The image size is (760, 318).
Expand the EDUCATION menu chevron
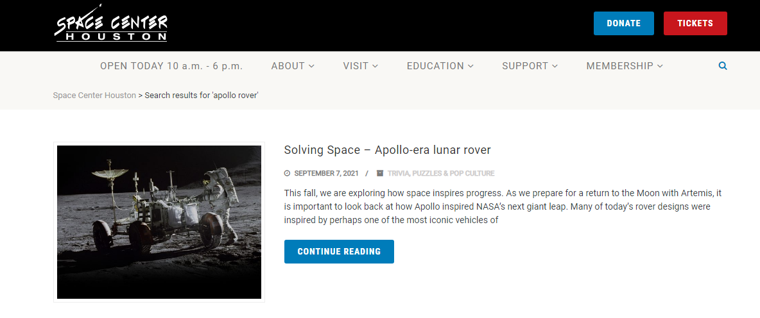[x=471, y=66]
